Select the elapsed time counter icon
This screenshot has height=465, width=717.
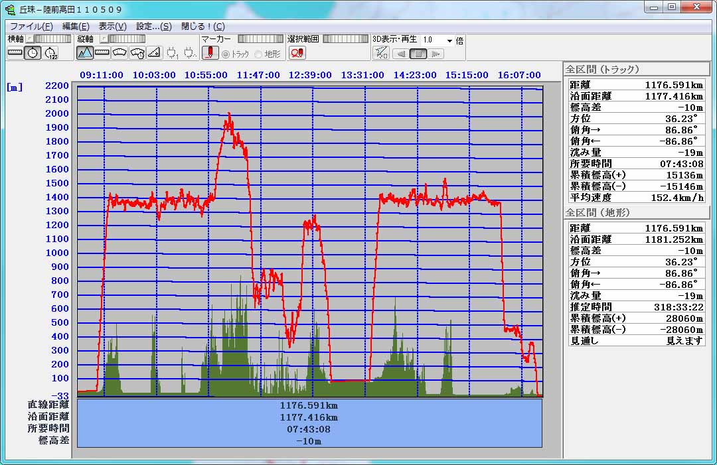[x=50, y=52]
